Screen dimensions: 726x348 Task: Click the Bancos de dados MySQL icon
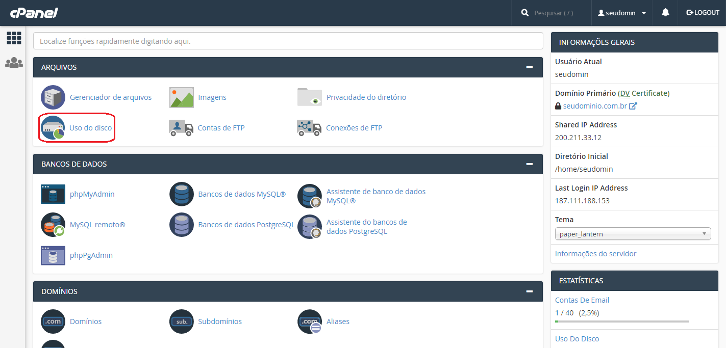tap(182, 194)
